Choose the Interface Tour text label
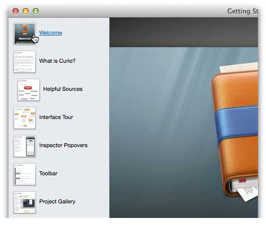 [56, 117]
